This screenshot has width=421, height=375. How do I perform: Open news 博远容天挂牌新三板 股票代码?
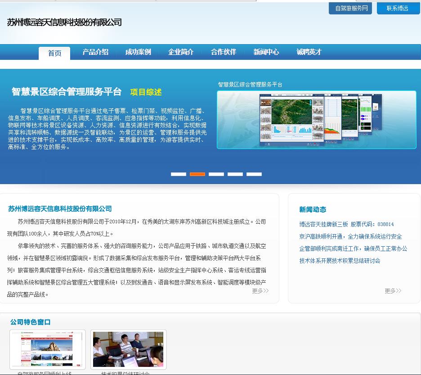click(x=346, y=224)
